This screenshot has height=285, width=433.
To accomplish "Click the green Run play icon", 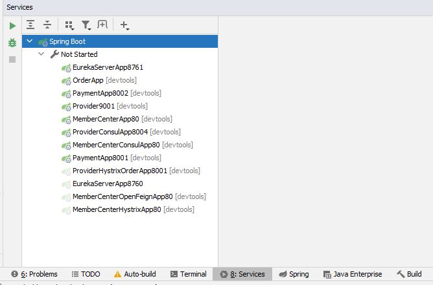I will click(12, 26).
